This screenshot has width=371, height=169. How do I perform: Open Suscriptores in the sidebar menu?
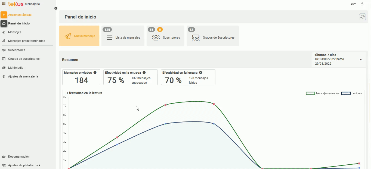[x=17, y=50]
